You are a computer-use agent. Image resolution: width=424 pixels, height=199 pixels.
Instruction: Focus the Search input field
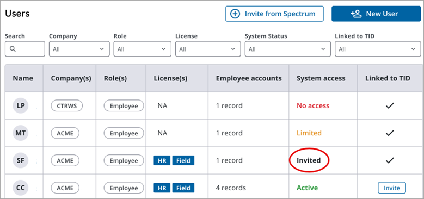[25, 49]
